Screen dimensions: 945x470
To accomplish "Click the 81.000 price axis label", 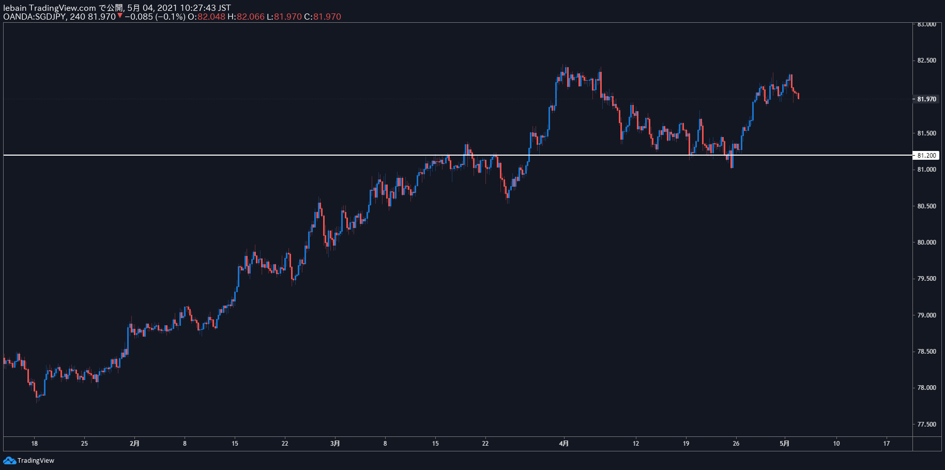I will [x=926, y=170].
